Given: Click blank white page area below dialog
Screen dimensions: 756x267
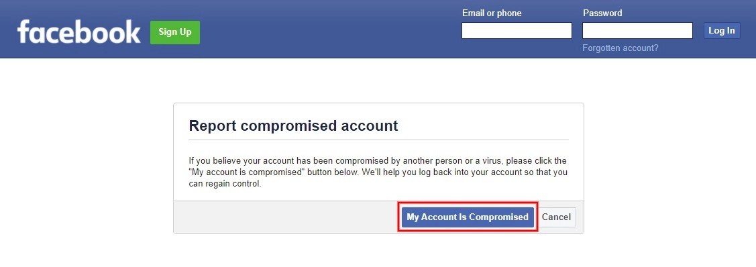Looking at the screenshot, I should [x=378, y=252].
